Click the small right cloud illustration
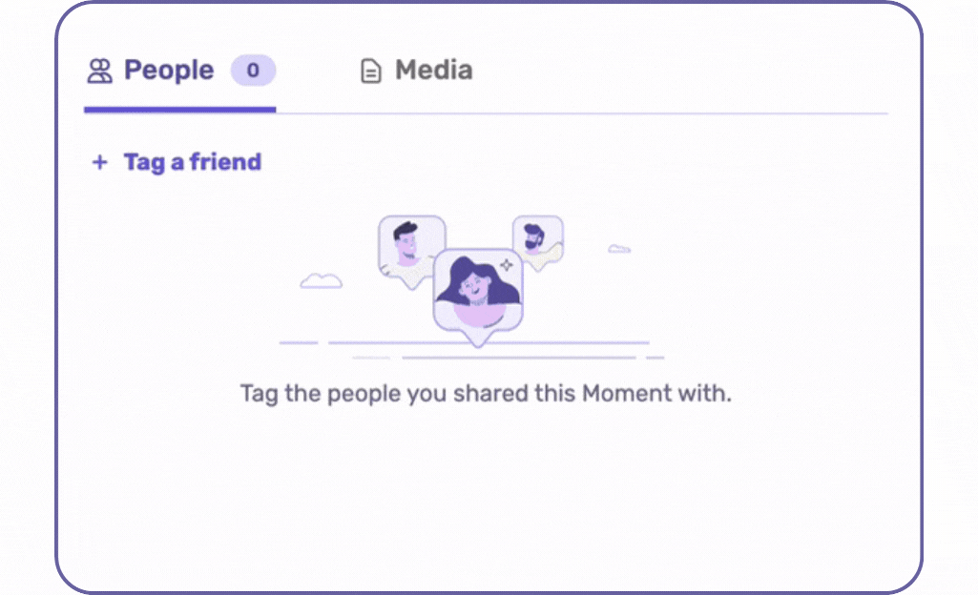 pyautogui.click(x=619, y=249)
